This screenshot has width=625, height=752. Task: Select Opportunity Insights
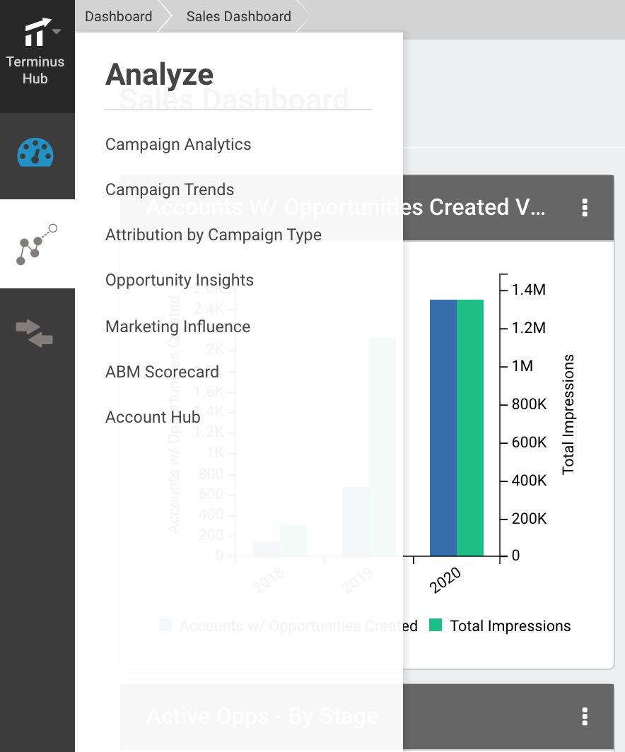click(180, 280)
